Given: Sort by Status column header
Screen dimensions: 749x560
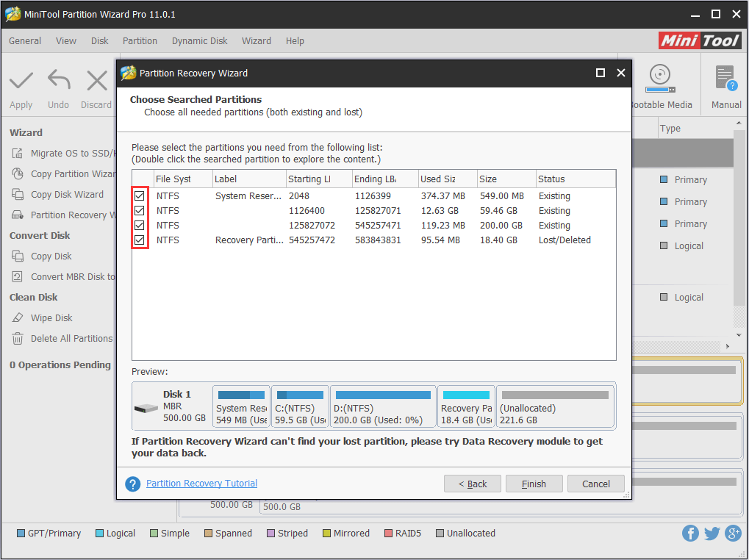Looking at the screenshot, I should coord(576,179).
